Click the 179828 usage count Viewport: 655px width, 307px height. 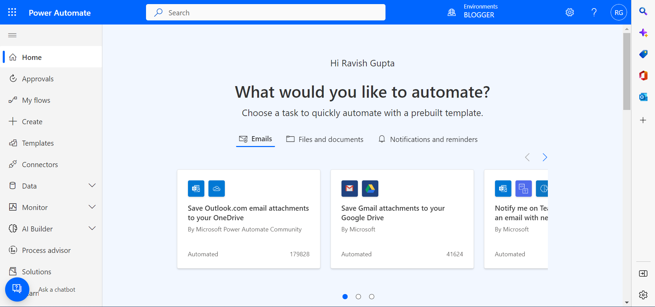click(x=300, y=254)
